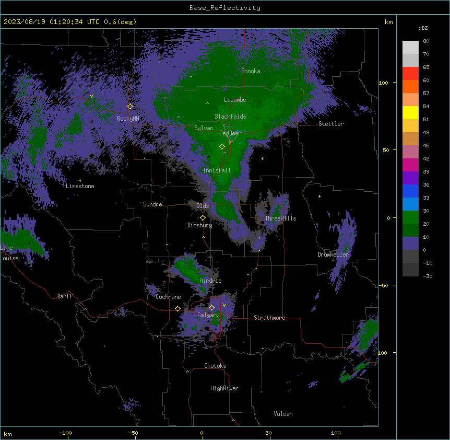Click the Base_Reflectivity title
This screenshot has width=450, height=440.
[x=225, y=8]
